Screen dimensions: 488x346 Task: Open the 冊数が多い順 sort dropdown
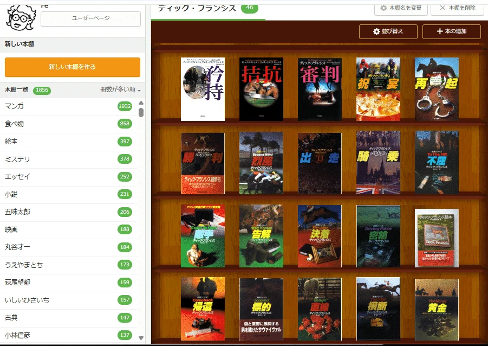click(x=120, y=90)
